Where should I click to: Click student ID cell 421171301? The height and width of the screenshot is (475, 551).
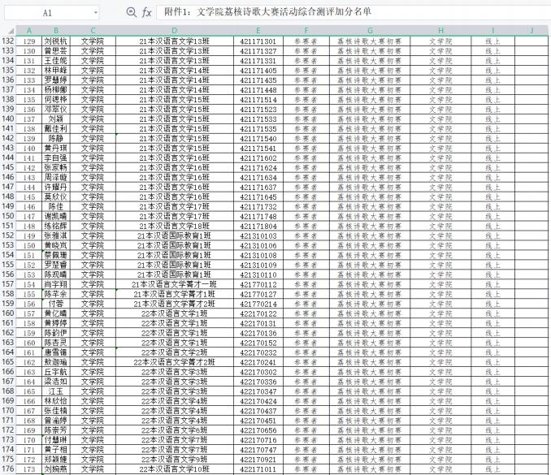258,41
